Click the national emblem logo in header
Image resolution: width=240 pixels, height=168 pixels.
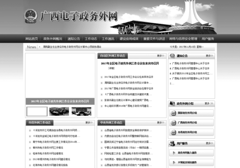tap(30, 16)
